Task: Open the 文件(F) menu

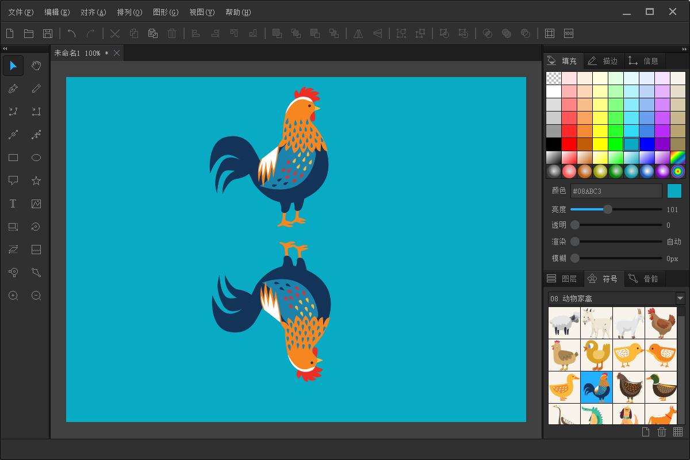Action: click(x=21, y=12)
